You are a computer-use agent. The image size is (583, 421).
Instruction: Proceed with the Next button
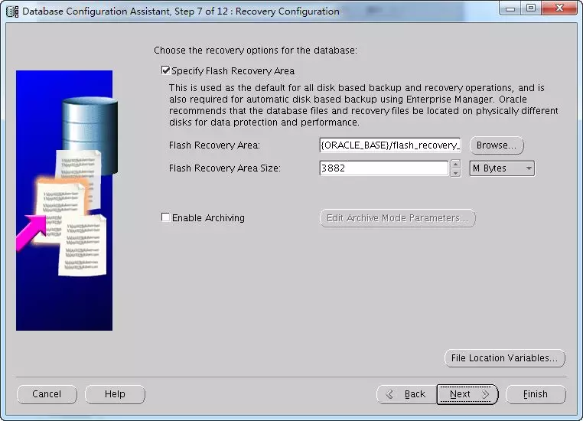(x=467, y=394)
